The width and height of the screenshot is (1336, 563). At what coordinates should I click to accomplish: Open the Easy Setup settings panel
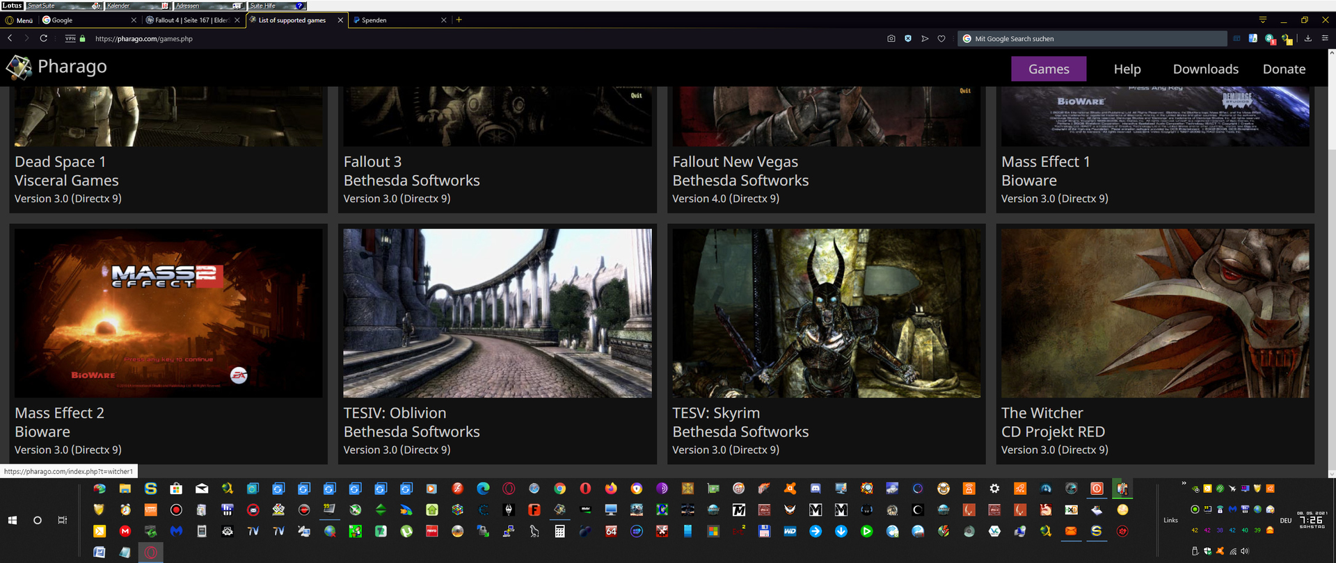[1325, 39]
